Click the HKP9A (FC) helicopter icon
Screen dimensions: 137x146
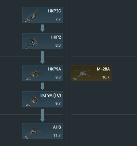click(x=34, y=100)
